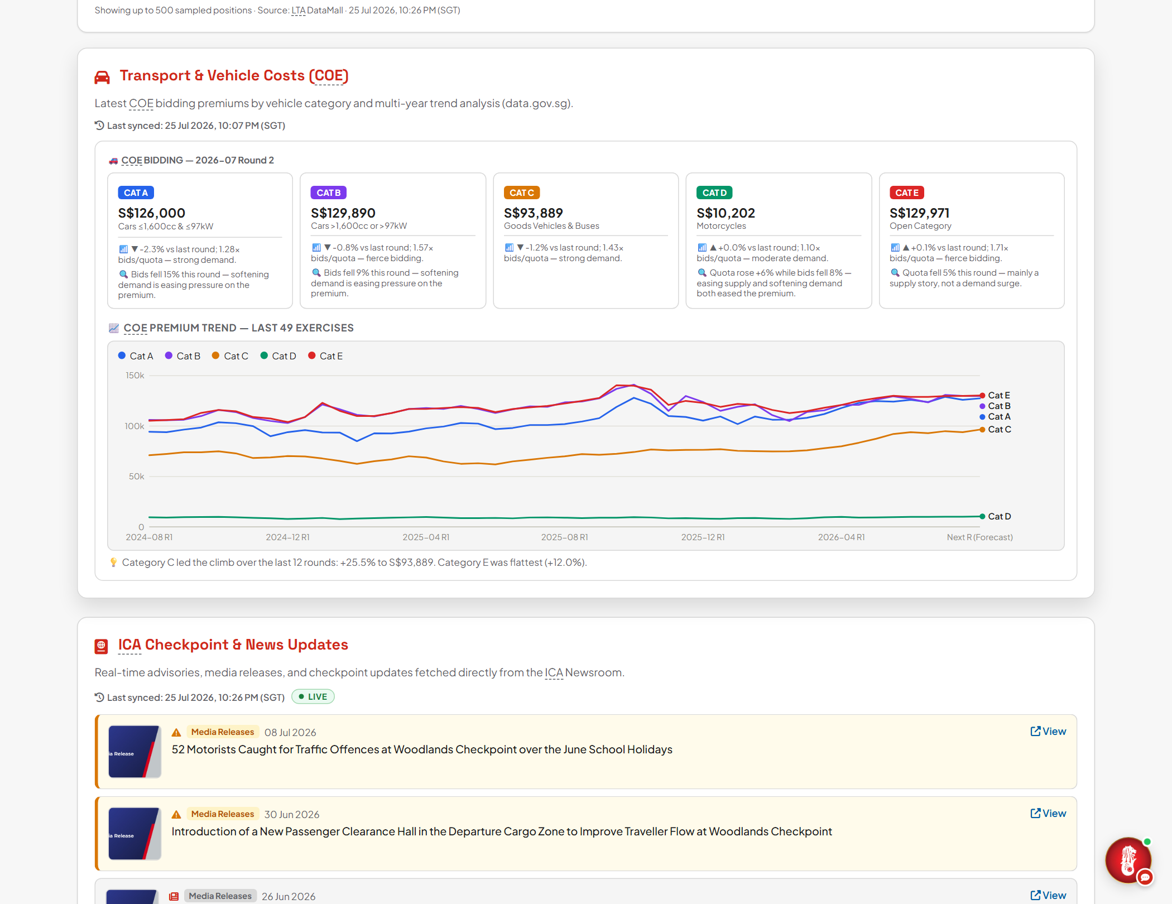Click the 'Media Releases' tag on 08 Jul 2026
Viewport: 1172px width, 904px height.
pos(223,732)
